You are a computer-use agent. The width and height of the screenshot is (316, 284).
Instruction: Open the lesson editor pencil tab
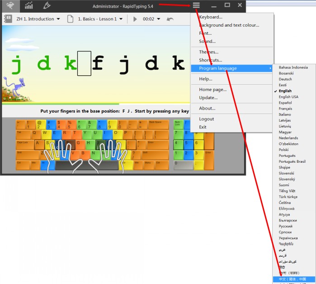click(x=47, y=5)
